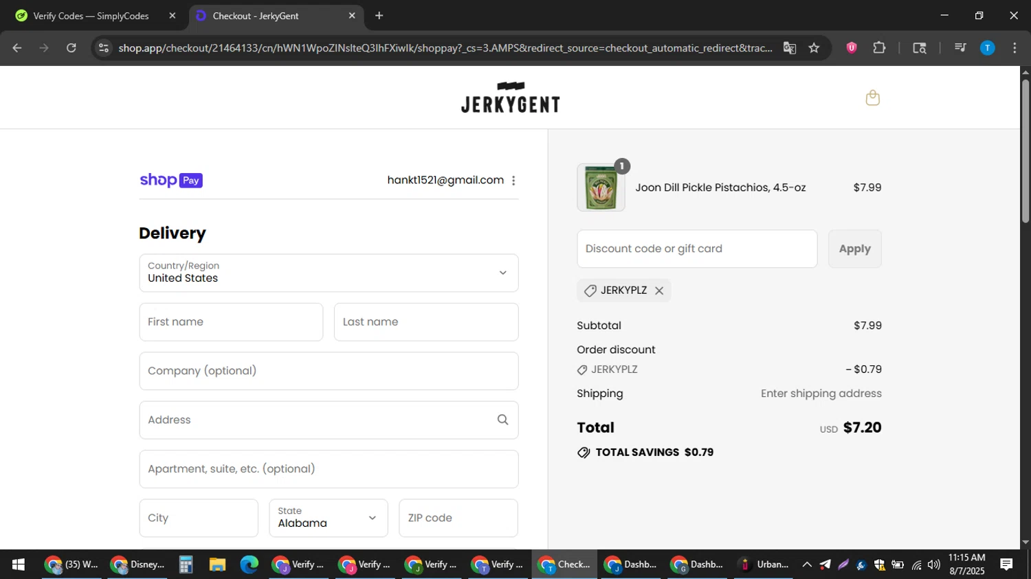Image resolution: width=1031 pixels, height=579 pixels.
Task: Open the Disney Chrome taskbar window
Action: pyautogui.click(x=138, y=565)
